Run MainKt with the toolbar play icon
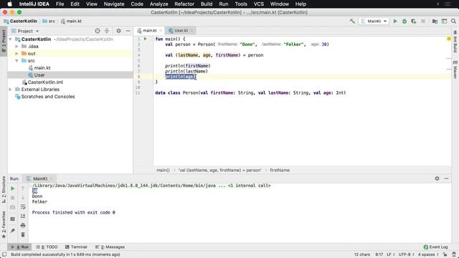459x258 pixels. pyautogui.click(x=395, y=21)
